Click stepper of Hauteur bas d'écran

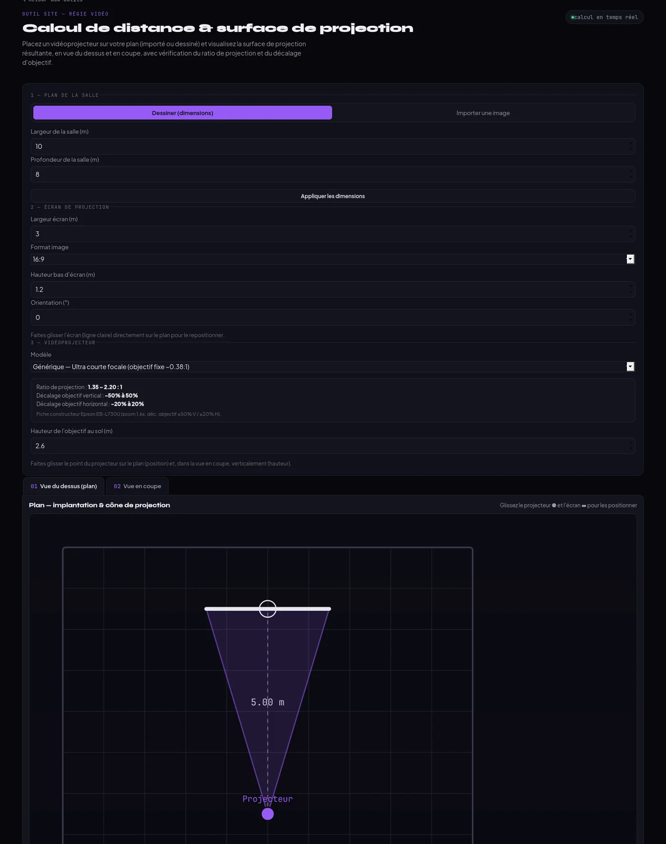[631, 289]
